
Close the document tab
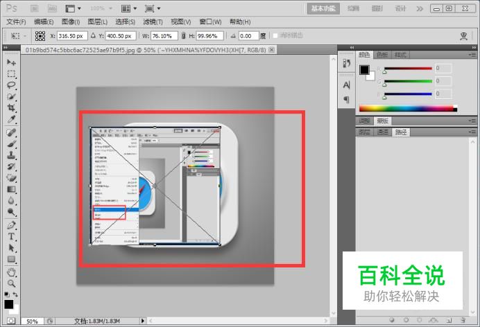(271, 50)
